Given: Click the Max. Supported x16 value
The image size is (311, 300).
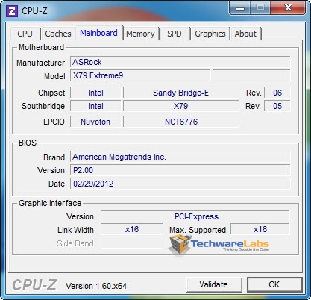Looking at the screenshot, I should tap(260, 229).
